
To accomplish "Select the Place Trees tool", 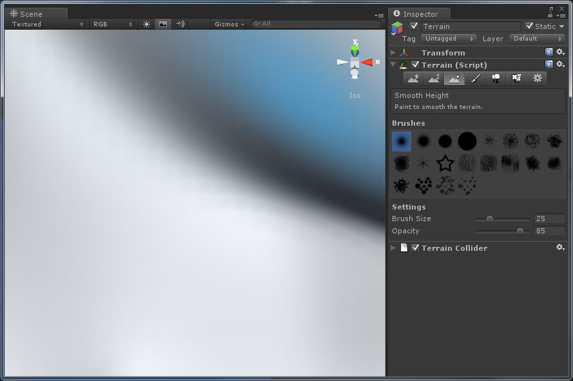I will 496,79.
